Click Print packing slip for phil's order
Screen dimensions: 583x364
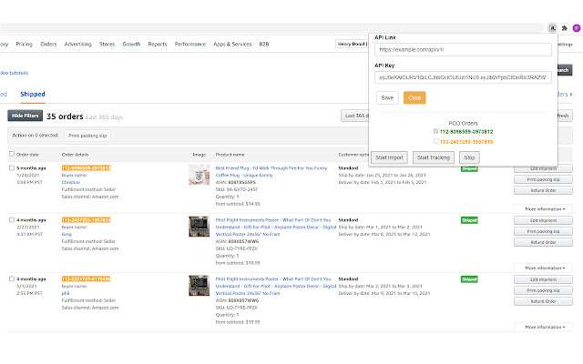click(x=543, y=290)
